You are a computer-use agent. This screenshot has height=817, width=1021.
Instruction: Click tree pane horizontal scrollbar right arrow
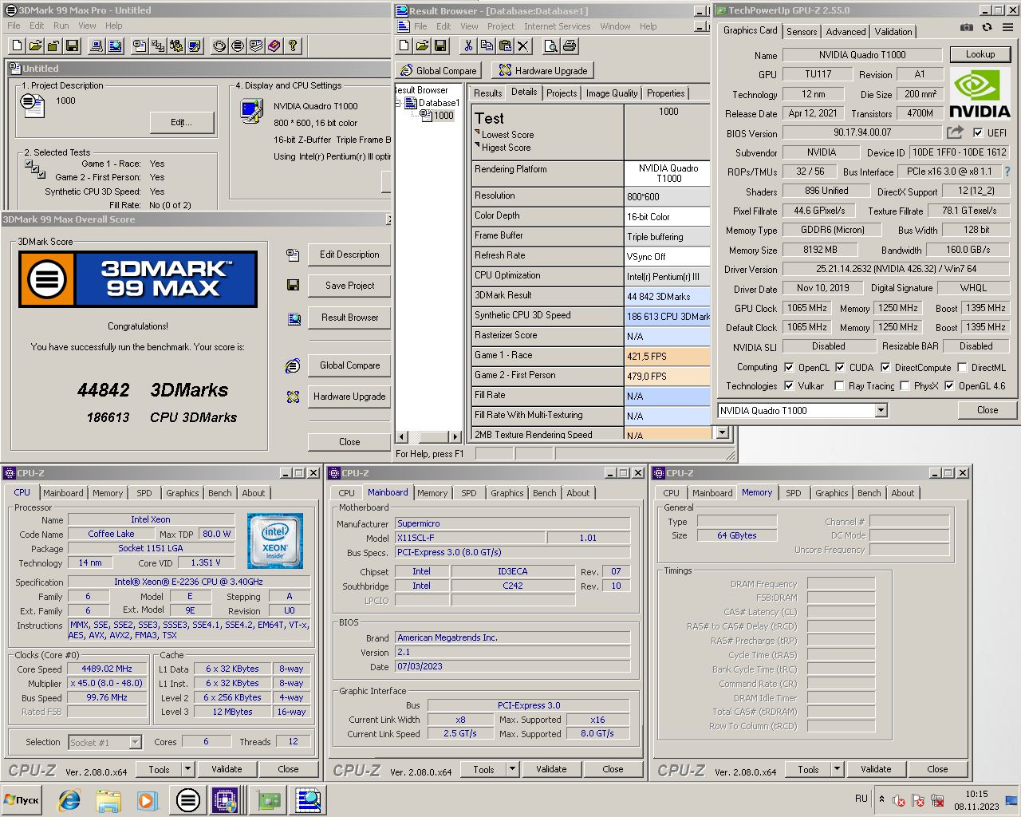tap(455, 436)
